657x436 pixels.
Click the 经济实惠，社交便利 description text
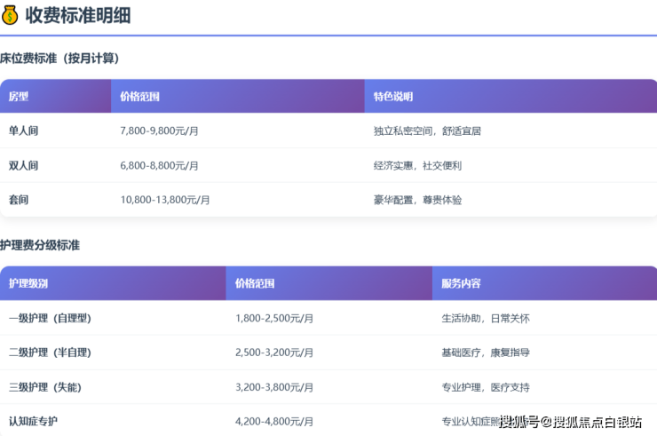point(417,165)
